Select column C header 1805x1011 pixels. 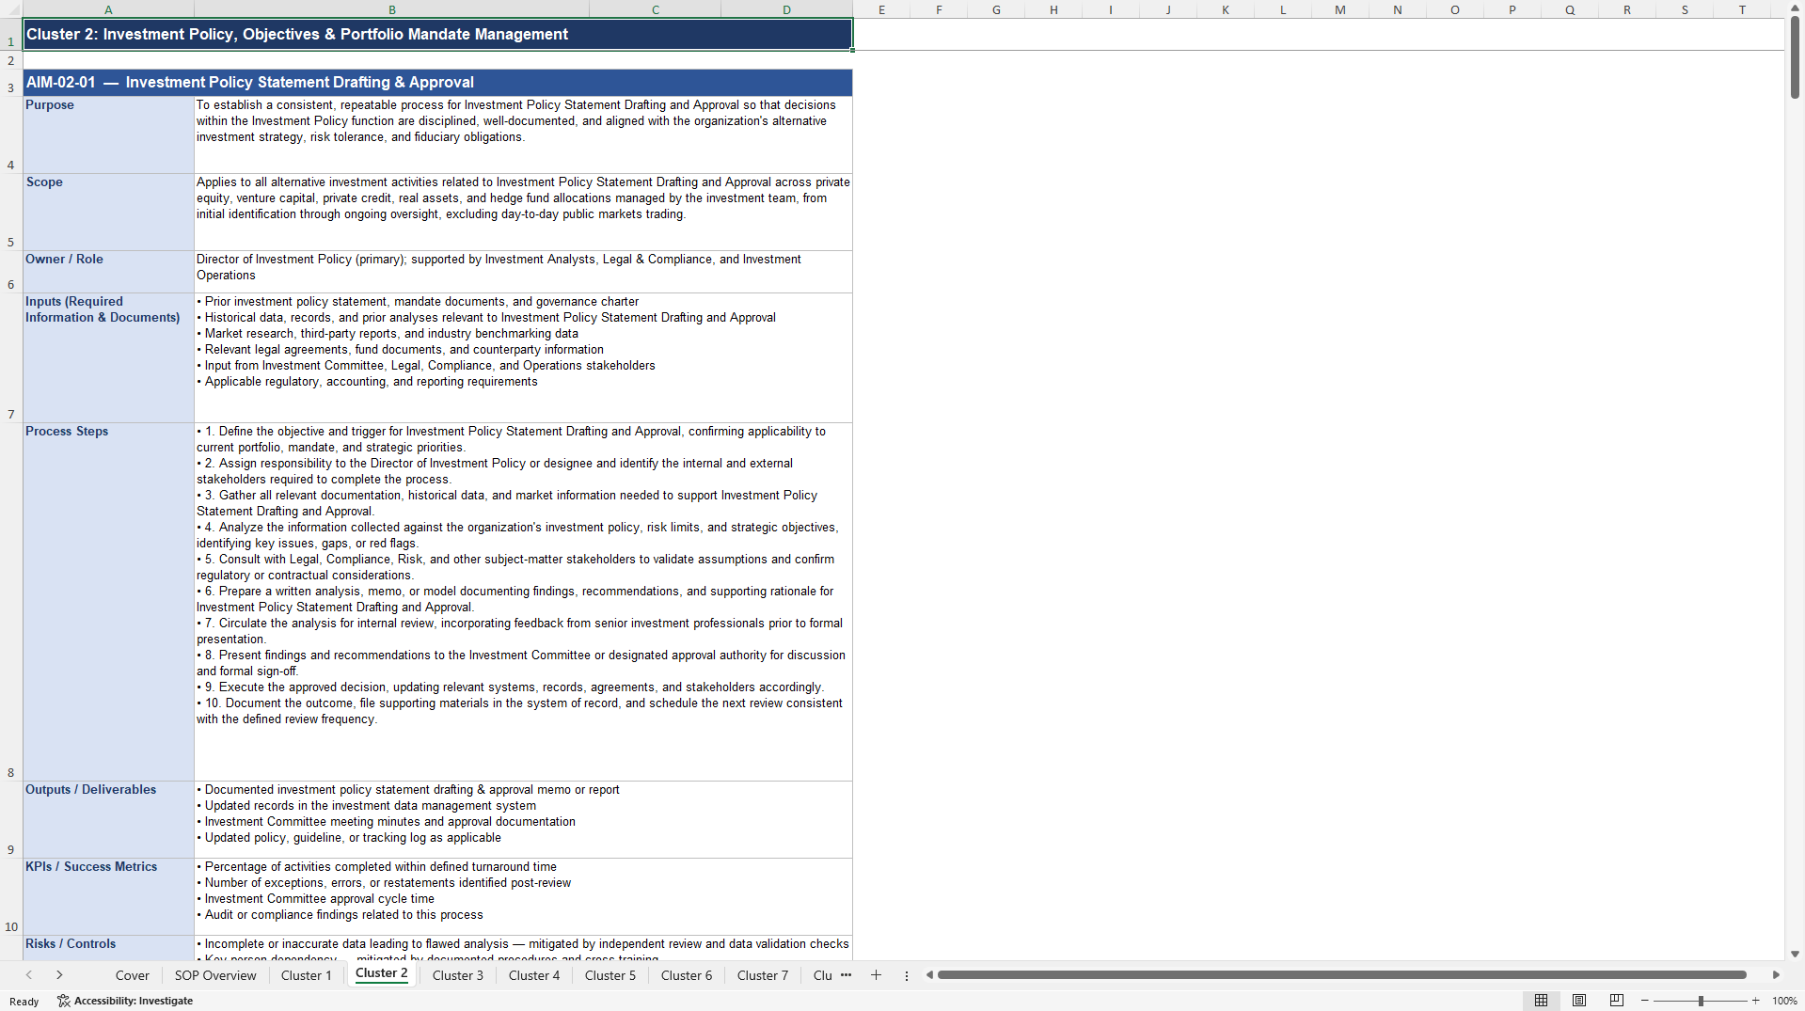coord(655,9)
